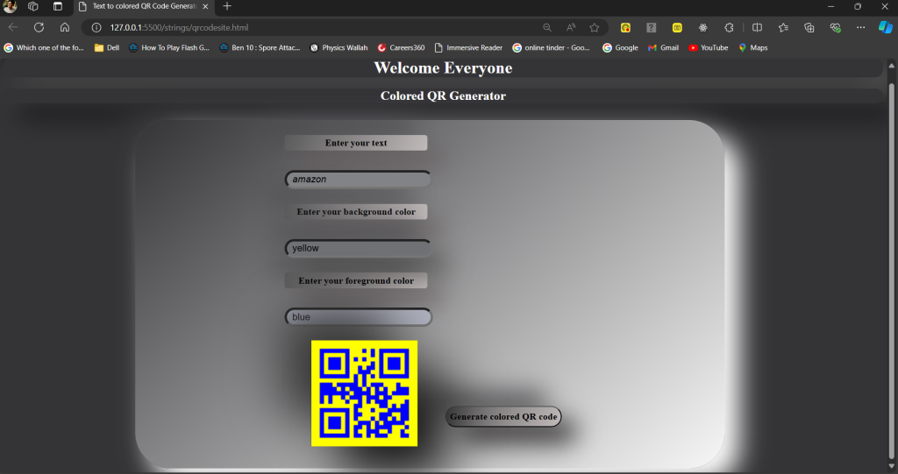This screenshot has width=898, height=474.
Task: Open the Favorites list panel
Action: point(783,27)
